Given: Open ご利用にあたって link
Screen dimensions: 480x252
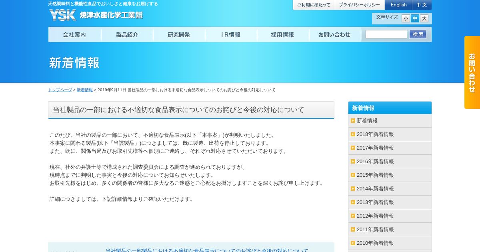Looking at the screenshot, I should 314,5.
